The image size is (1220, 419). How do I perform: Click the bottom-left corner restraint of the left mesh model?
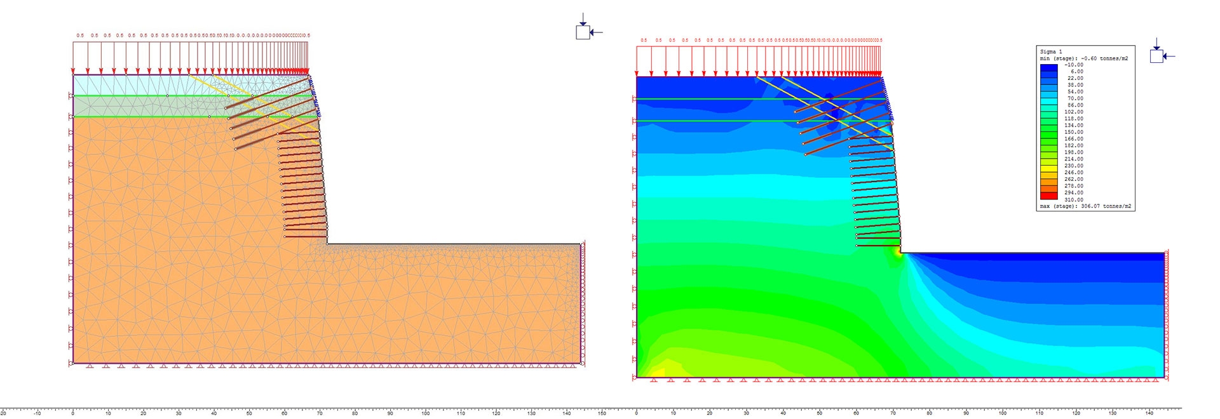(72, 364)
